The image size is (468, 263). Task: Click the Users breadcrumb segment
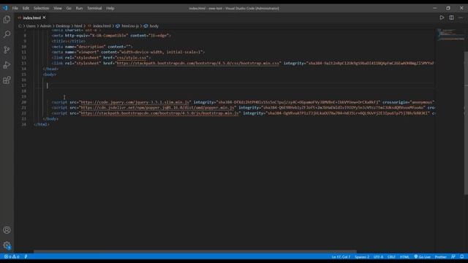click(x=31, y=26)
